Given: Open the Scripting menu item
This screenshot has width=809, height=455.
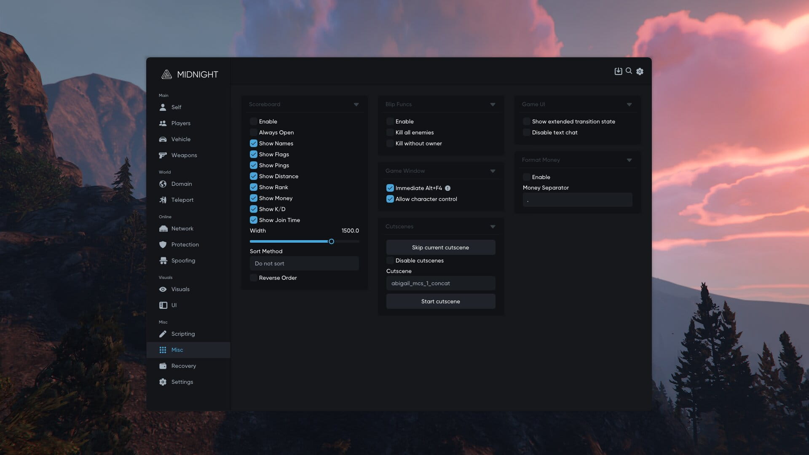Looking at the screenshot, I should point(183,334).
